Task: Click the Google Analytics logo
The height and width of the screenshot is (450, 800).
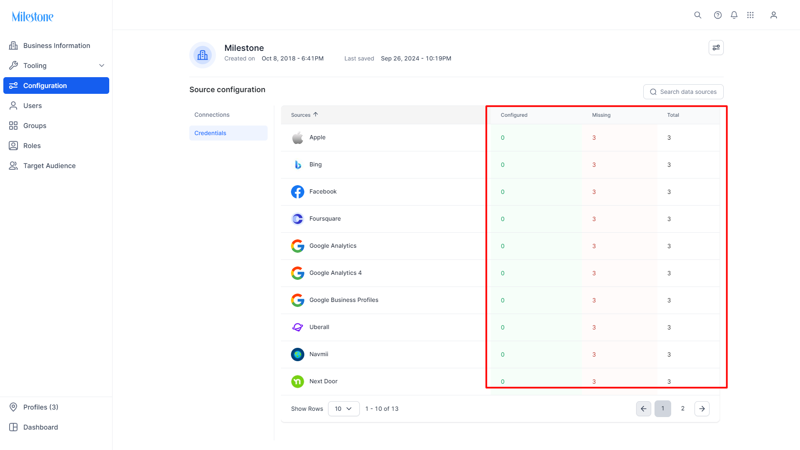Action: point(298,246)
